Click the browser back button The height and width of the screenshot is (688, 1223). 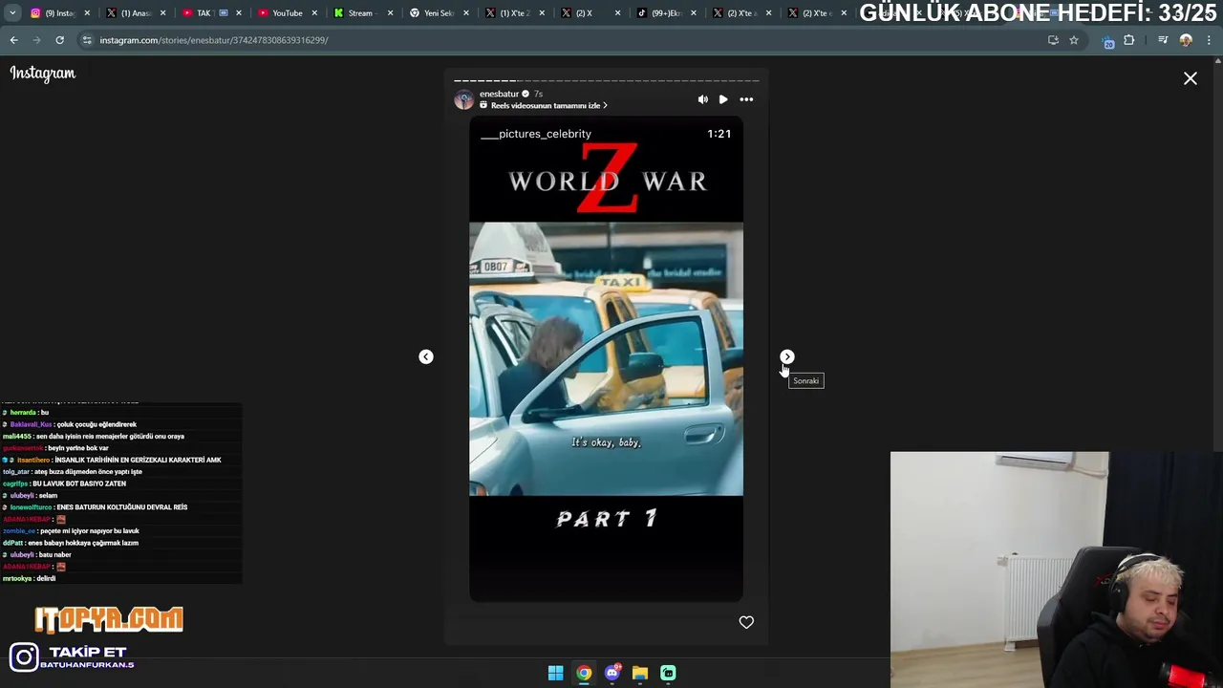pyautogui.click(x=13, y=40)
